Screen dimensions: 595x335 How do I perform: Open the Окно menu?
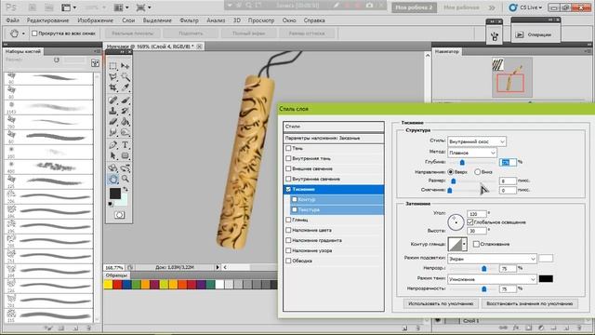289,20
